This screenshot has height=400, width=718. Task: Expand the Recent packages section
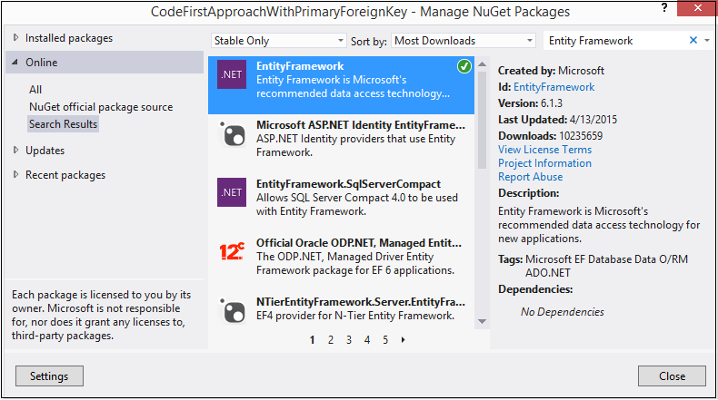pyautogui.click(x=16, y=175)
